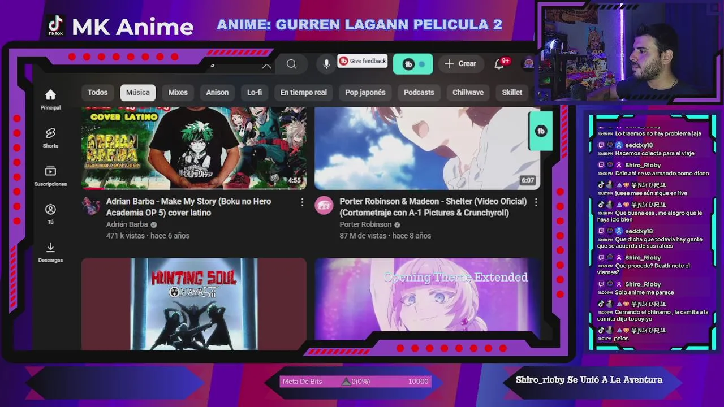
Task: Select the Lo-fi filter chip
Action: 255,93
